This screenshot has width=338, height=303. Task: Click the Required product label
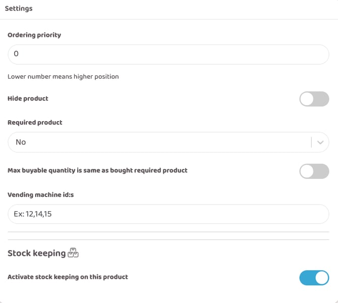(35, 122)
